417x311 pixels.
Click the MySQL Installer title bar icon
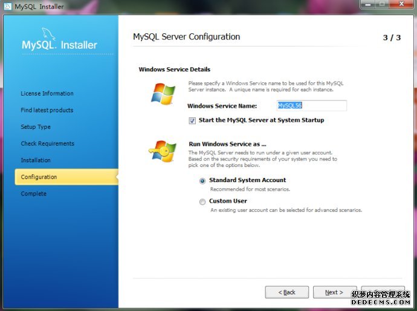pos(7,7)
